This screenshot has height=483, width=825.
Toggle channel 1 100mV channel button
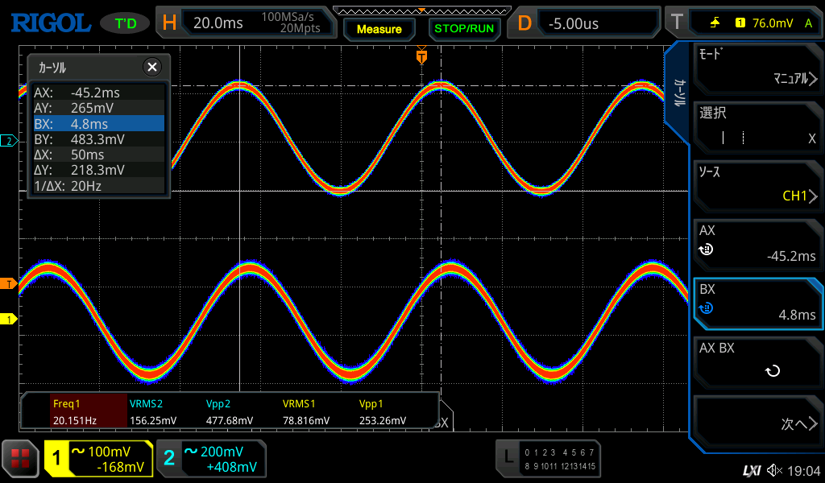[x=99, y=459]
